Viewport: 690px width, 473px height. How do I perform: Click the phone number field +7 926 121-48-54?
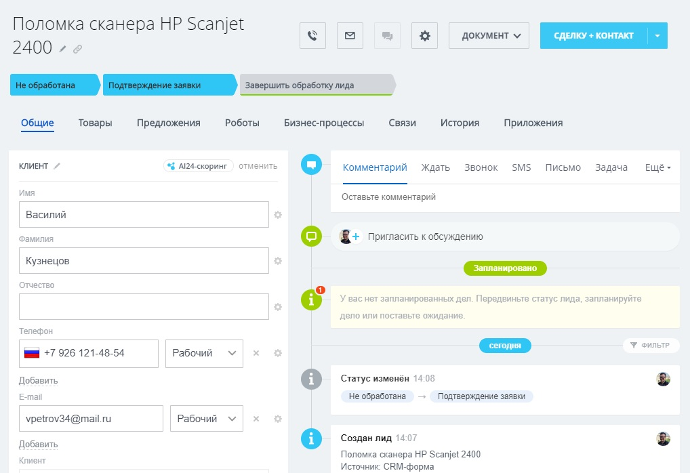click(88, 353)
